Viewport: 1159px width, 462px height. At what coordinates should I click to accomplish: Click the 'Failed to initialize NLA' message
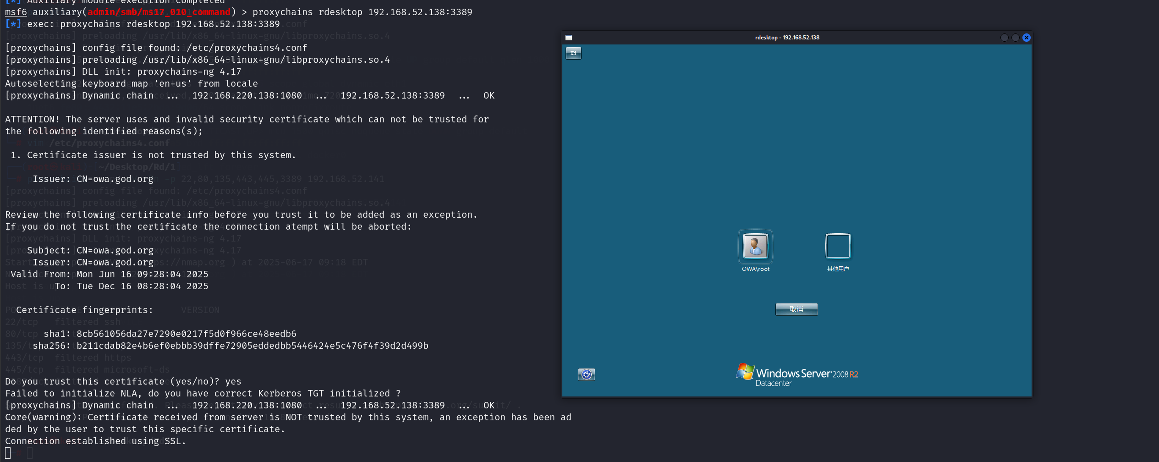click(x=203, y=393)
